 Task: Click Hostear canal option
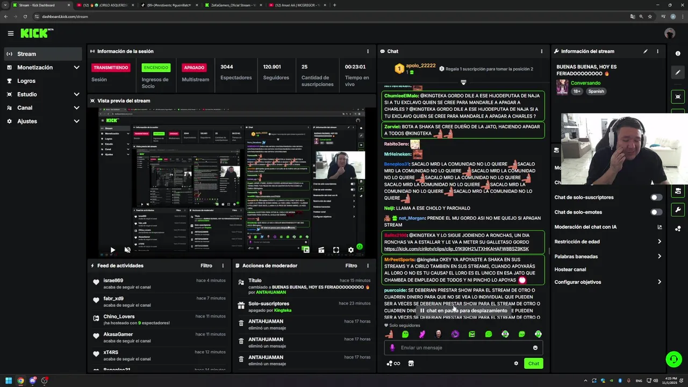tap(570, 269)
